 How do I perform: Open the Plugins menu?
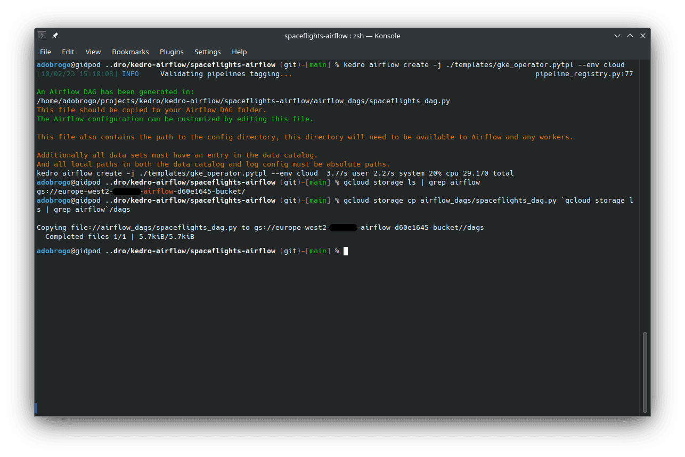coord(172,52)
